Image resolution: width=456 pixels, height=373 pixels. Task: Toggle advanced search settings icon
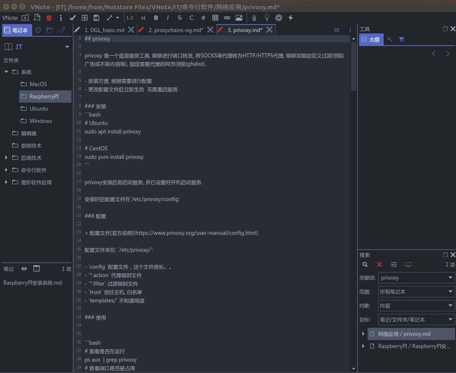394,264
